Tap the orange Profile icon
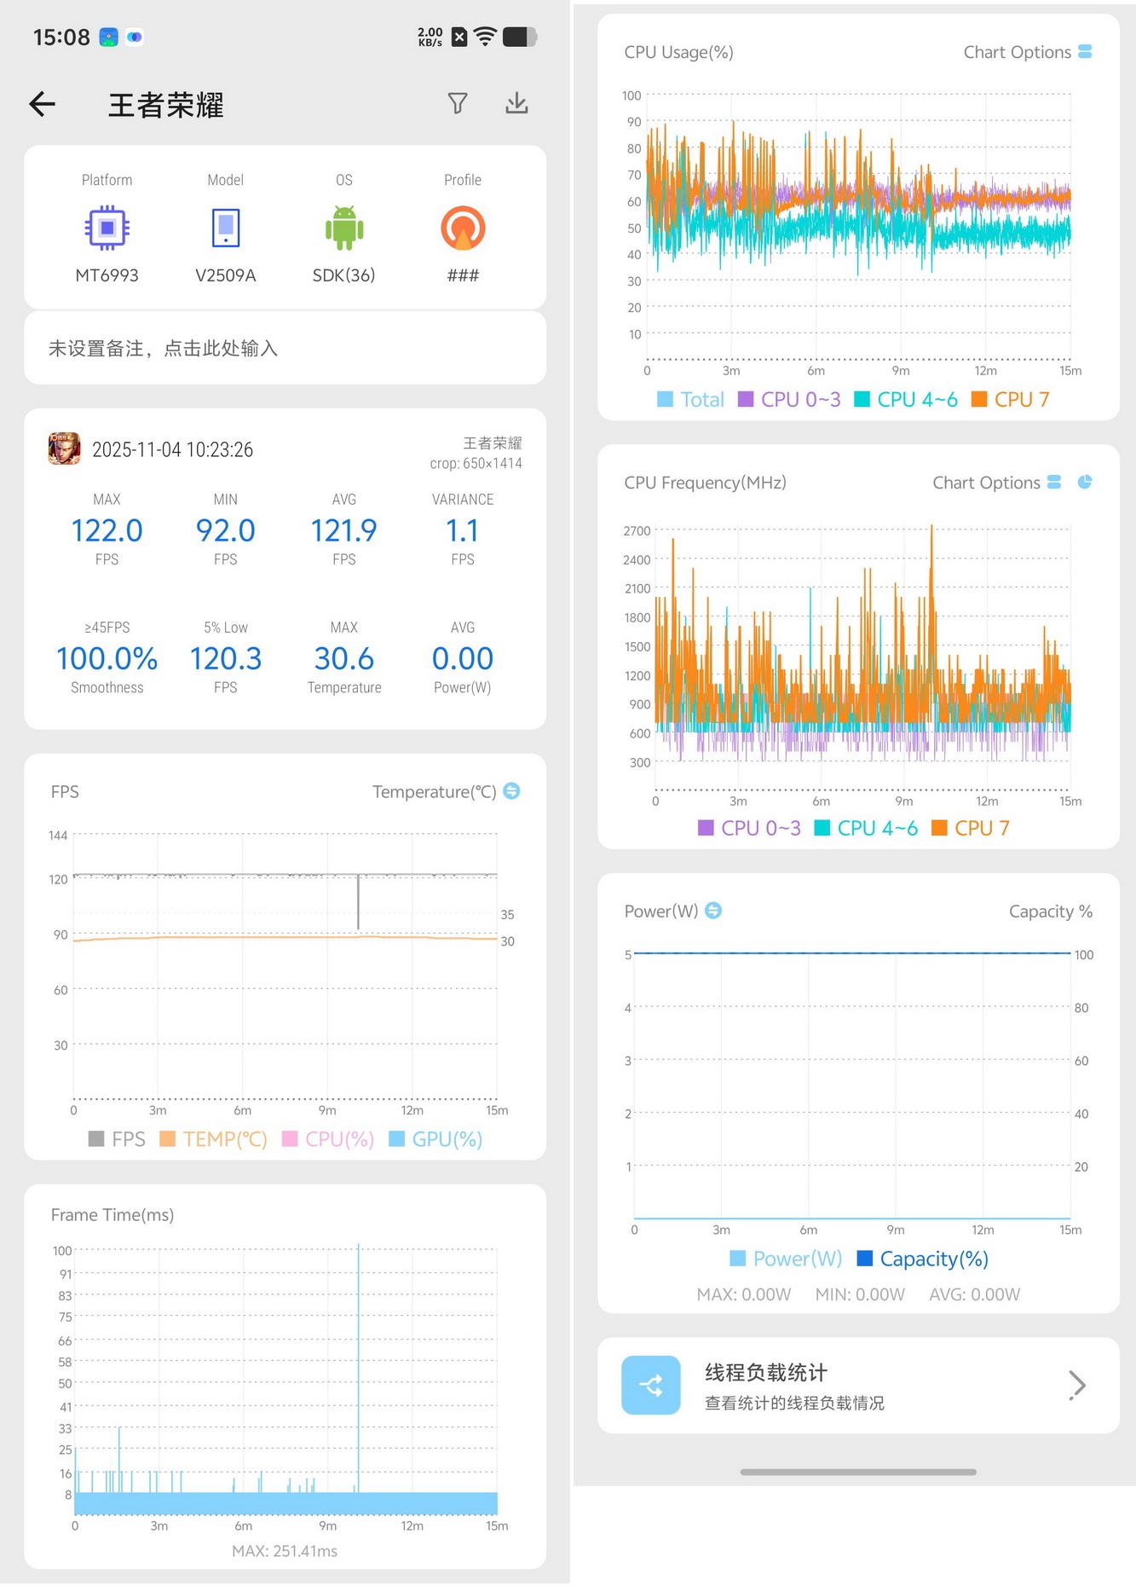 coord(463,228)
